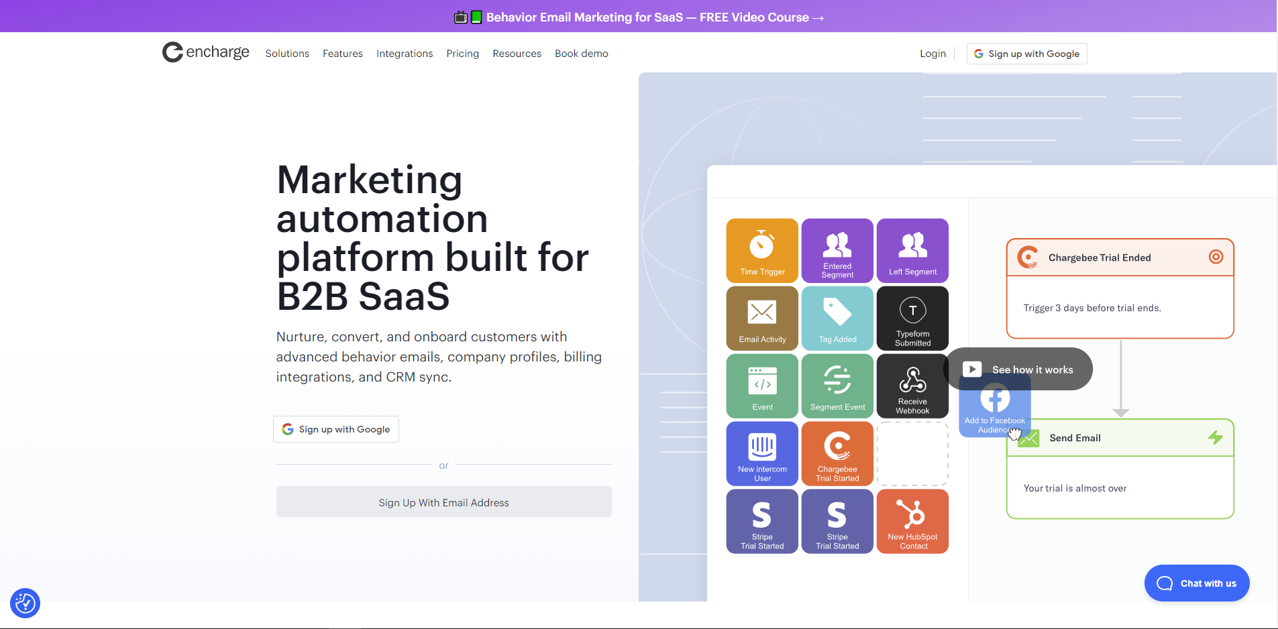Click the 'Chargebee Trial Ended' title
Image resolution: width=1278 pixels, height=629 pixels.
(x=1100, y=258)
